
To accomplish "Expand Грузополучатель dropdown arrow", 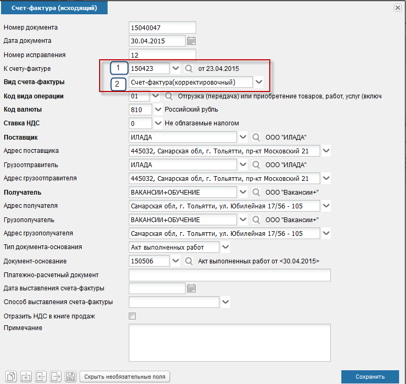I will [243, 220].
